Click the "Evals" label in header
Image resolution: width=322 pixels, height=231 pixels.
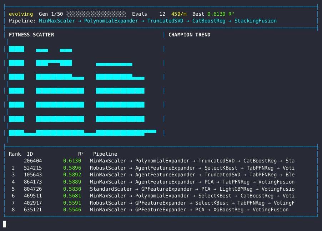tap(140, 14)
